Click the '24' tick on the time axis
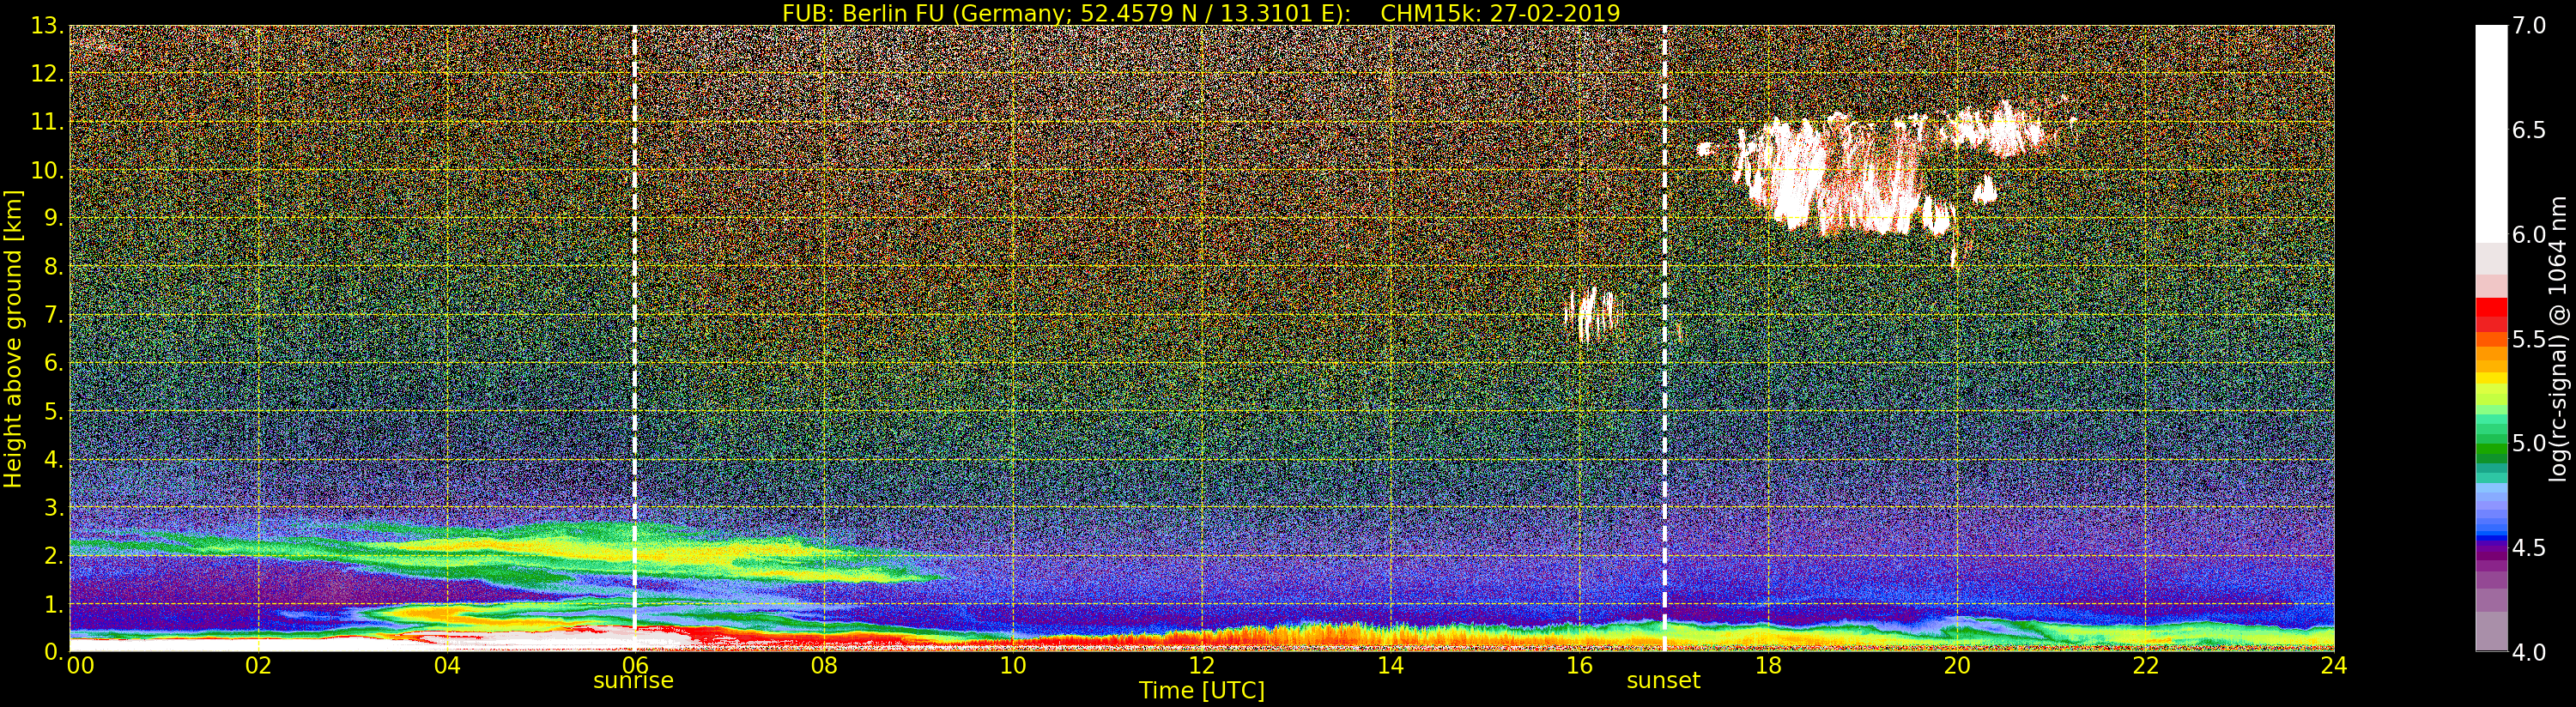This screenshot has width=2576, height=707. tap(2333, 665)
